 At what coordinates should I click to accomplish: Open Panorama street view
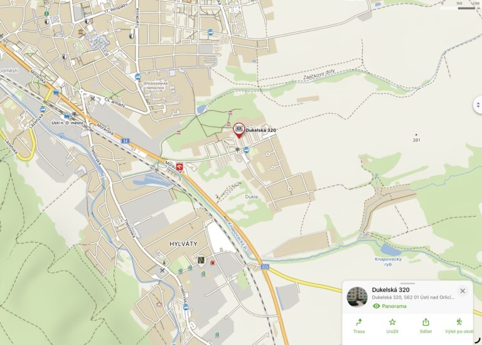point(390,306)
